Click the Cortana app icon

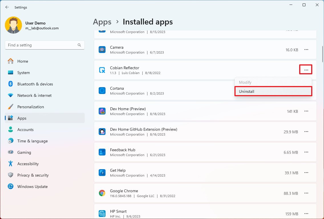102,91
